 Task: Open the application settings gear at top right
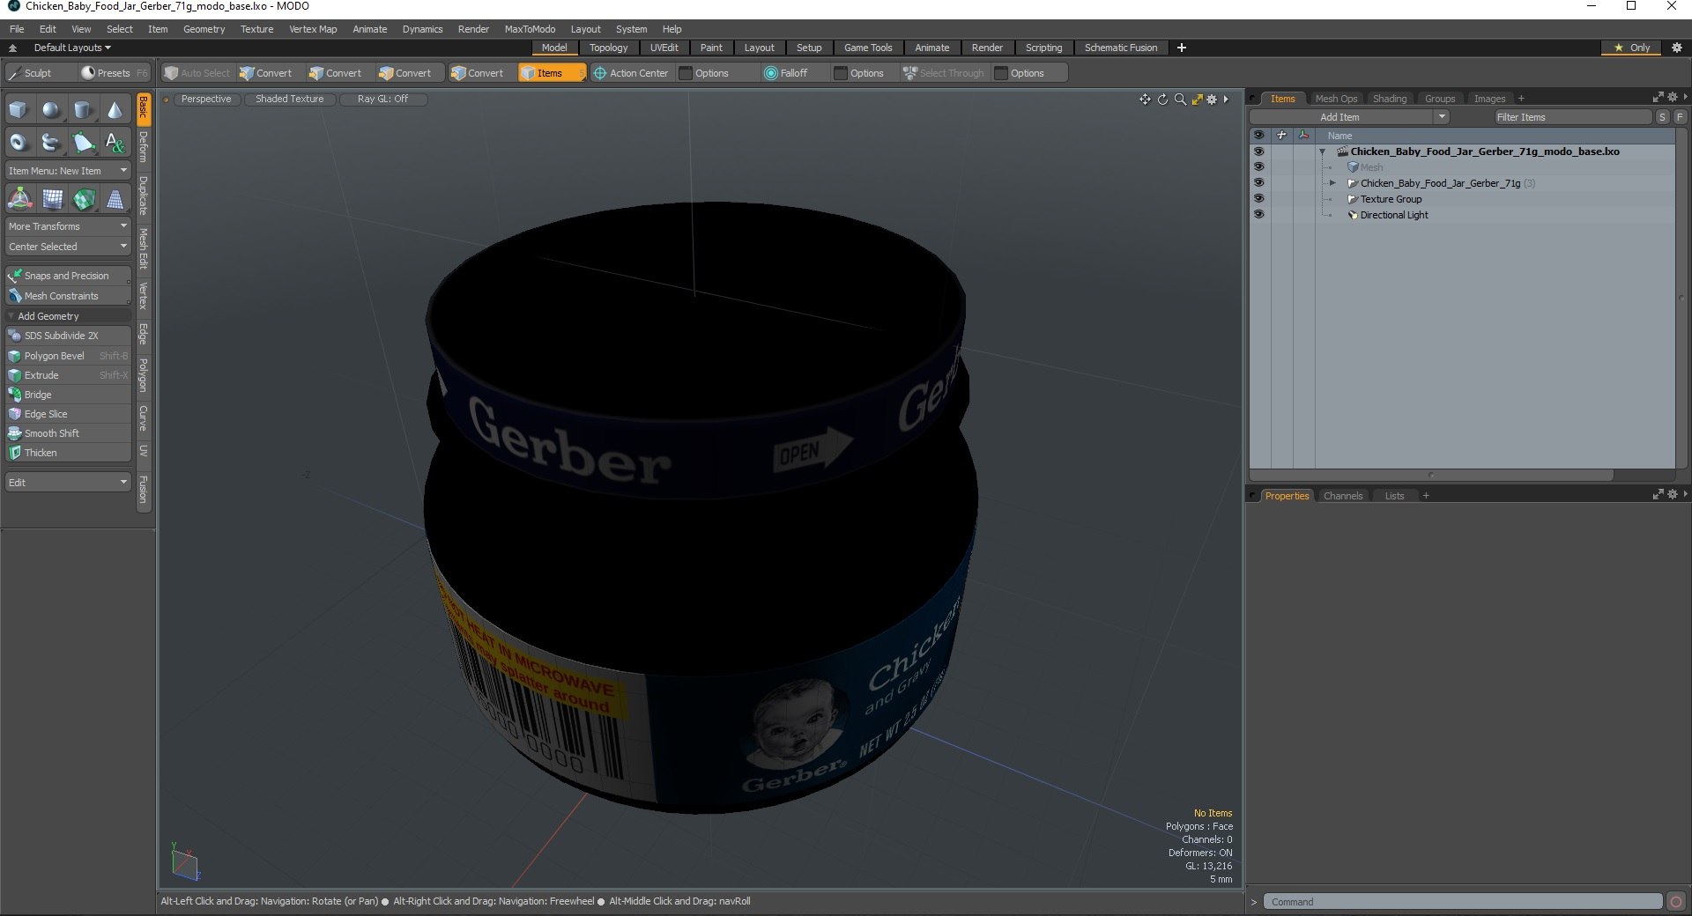1677,48
